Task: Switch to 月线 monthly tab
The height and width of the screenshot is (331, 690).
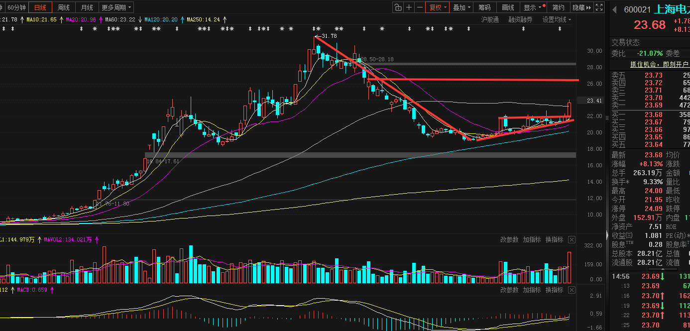Action: click(87, 7)
